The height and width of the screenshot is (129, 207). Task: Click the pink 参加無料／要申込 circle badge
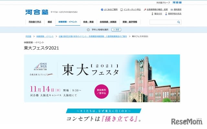(x=102, y=91)
